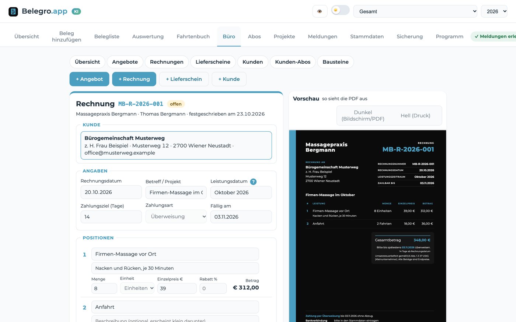Open the Bausteine section
The height and width of the screenshot is (322, 516).
pos(336,62)
